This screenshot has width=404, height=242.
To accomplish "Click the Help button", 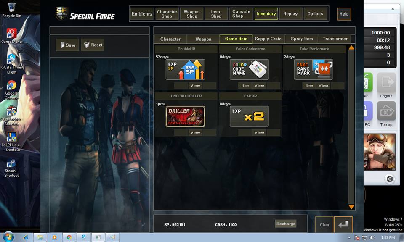I will [x=344, y=14].
